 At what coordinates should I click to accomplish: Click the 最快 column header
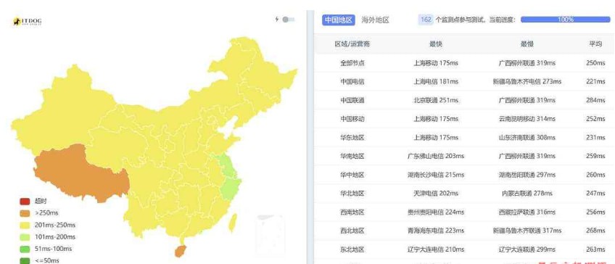(x=435, y=44)
